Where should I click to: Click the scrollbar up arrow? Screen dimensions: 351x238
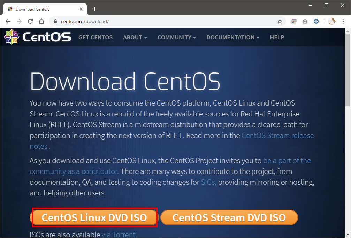coord(348,31)
